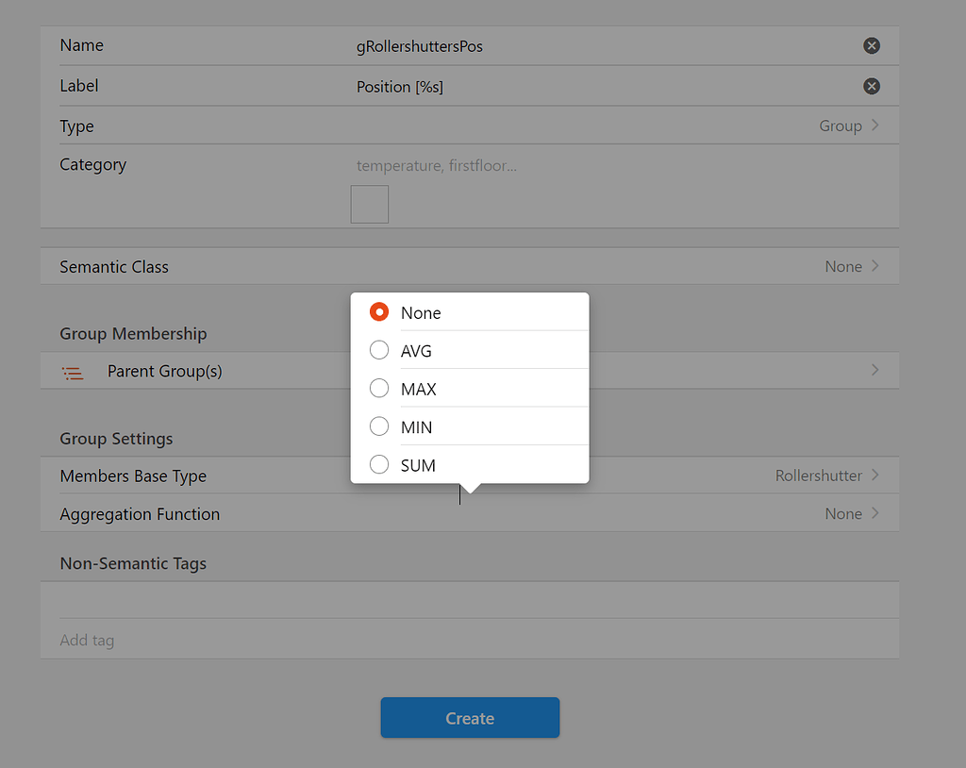This screenshot has width=966, height=768.
Task: Choose the MAX aggregation function
Action: [418, 388]
